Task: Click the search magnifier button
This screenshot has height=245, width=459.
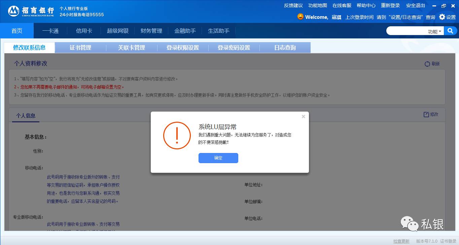Action: tap(450, 31)
